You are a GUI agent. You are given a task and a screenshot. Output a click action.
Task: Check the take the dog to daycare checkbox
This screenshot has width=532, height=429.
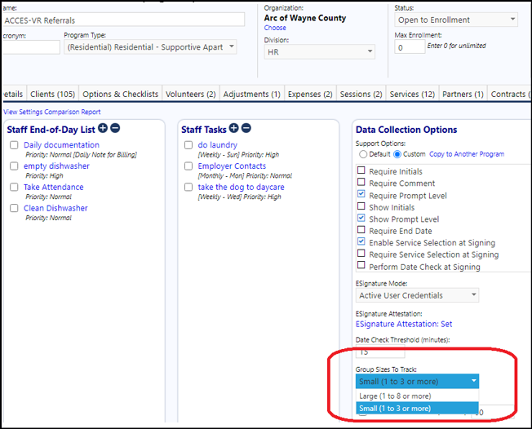coord(188,188)
